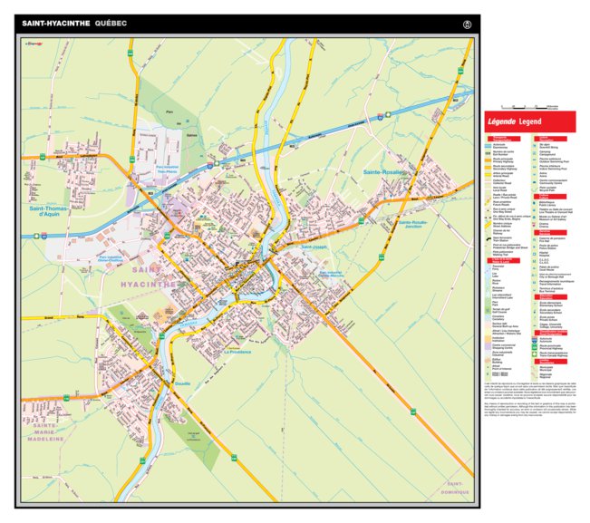Click the orange Primary Highway legend swatch

click(x=488, y=160)
